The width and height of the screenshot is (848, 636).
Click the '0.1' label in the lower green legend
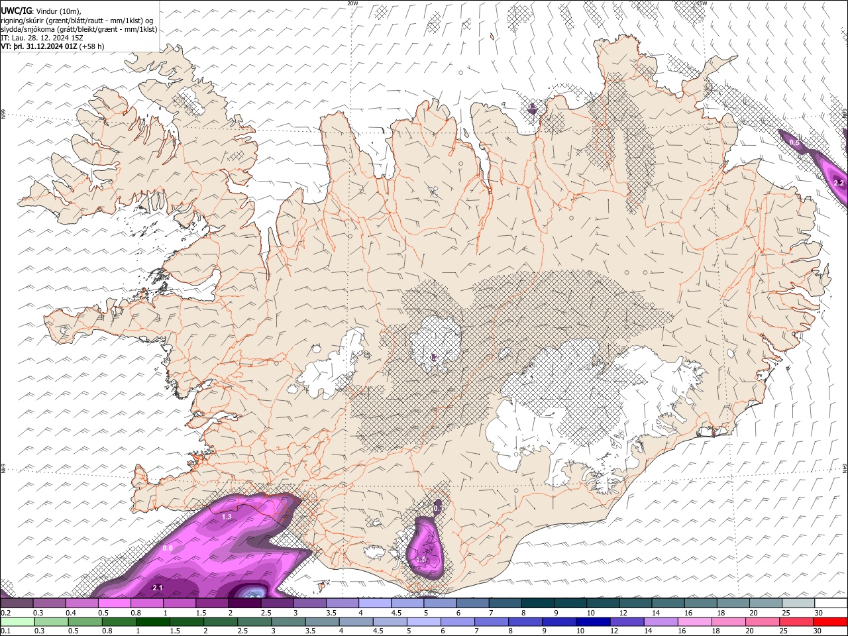tap(5, 631)
